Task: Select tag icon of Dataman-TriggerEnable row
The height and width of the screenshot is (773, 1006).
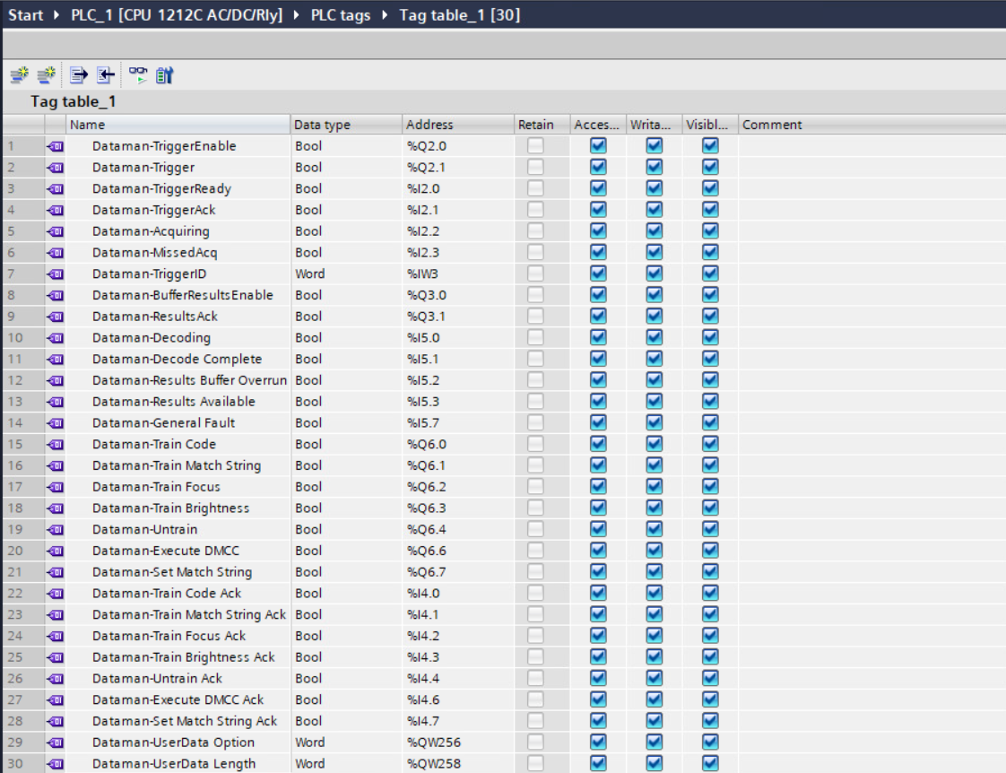Action: [x=55, y=146]
